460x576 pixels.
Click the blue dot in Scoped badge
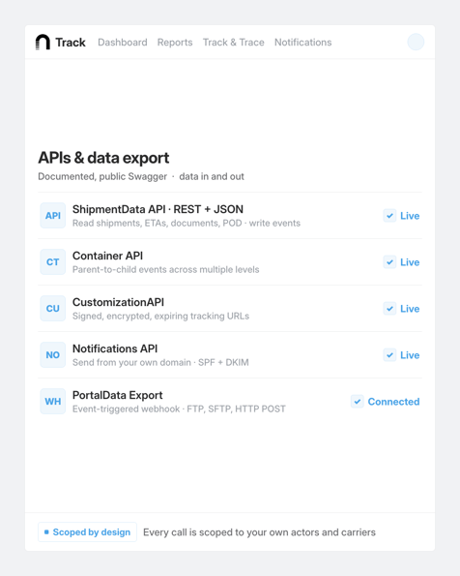[x=46, y=531]
